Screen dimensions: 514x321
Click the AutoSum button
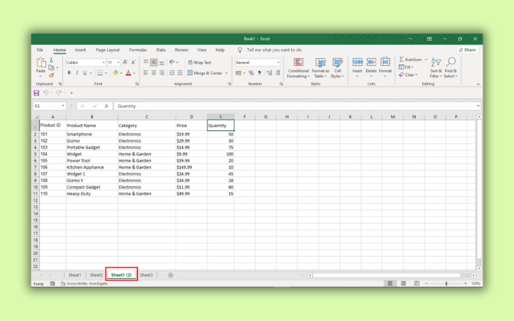[x=411, y=60]
